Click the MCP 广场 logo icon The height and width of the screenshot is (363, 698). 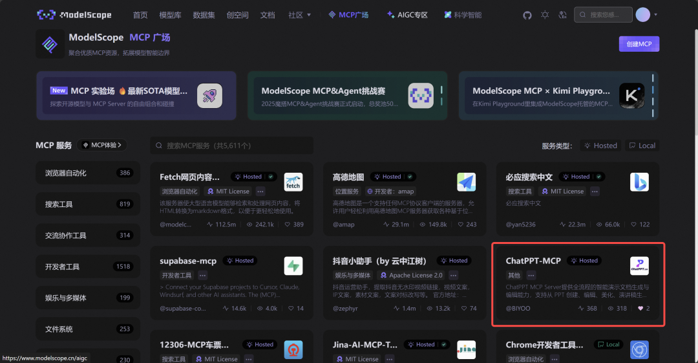point(50,44)
